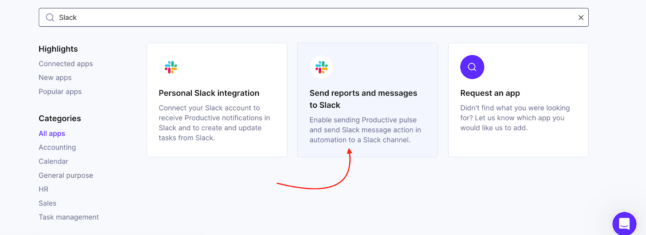The height and width of the screenshot is (235, 646).
Task: Select the Sales category
Action: click(47, 203)
